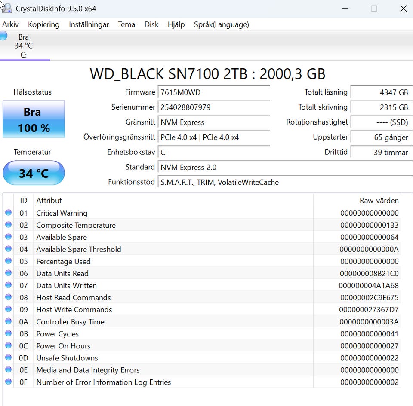Open the Språk(Language) menu
This screenshot has width=413, height=406.
click(221, 24)
